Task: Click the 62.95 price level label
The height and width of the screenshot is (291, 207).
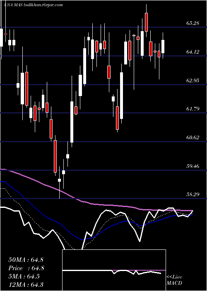Action: tap(193, 81)
